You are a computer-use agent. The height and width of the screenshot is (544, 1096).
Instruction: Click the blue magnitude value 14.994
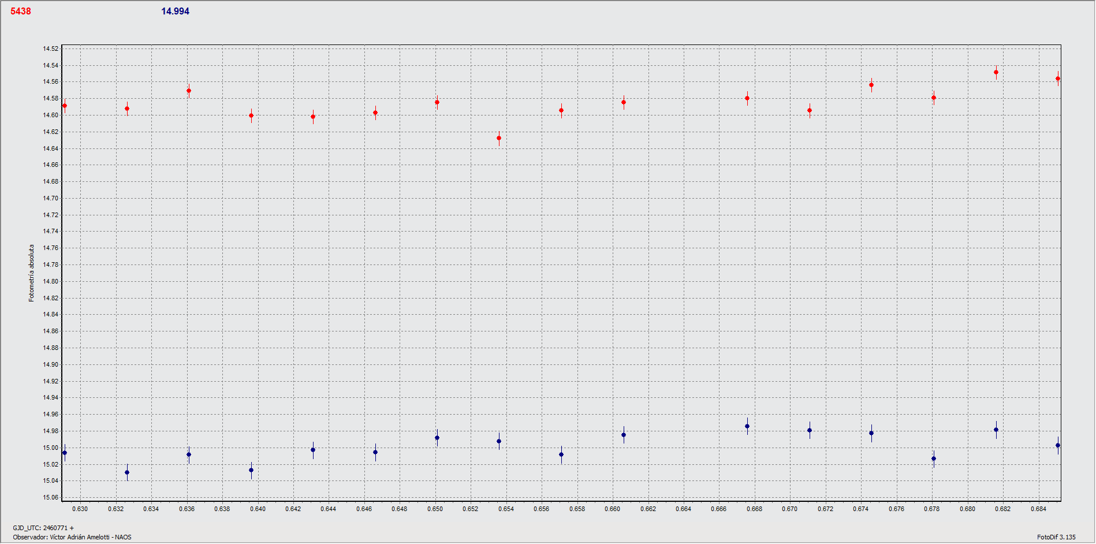point(175,11)
